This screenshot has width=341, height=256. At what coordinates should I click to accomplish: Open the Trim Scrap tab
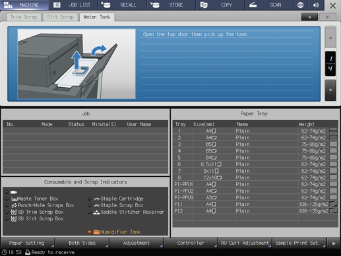pyautogui.click(x=24, y=17)
